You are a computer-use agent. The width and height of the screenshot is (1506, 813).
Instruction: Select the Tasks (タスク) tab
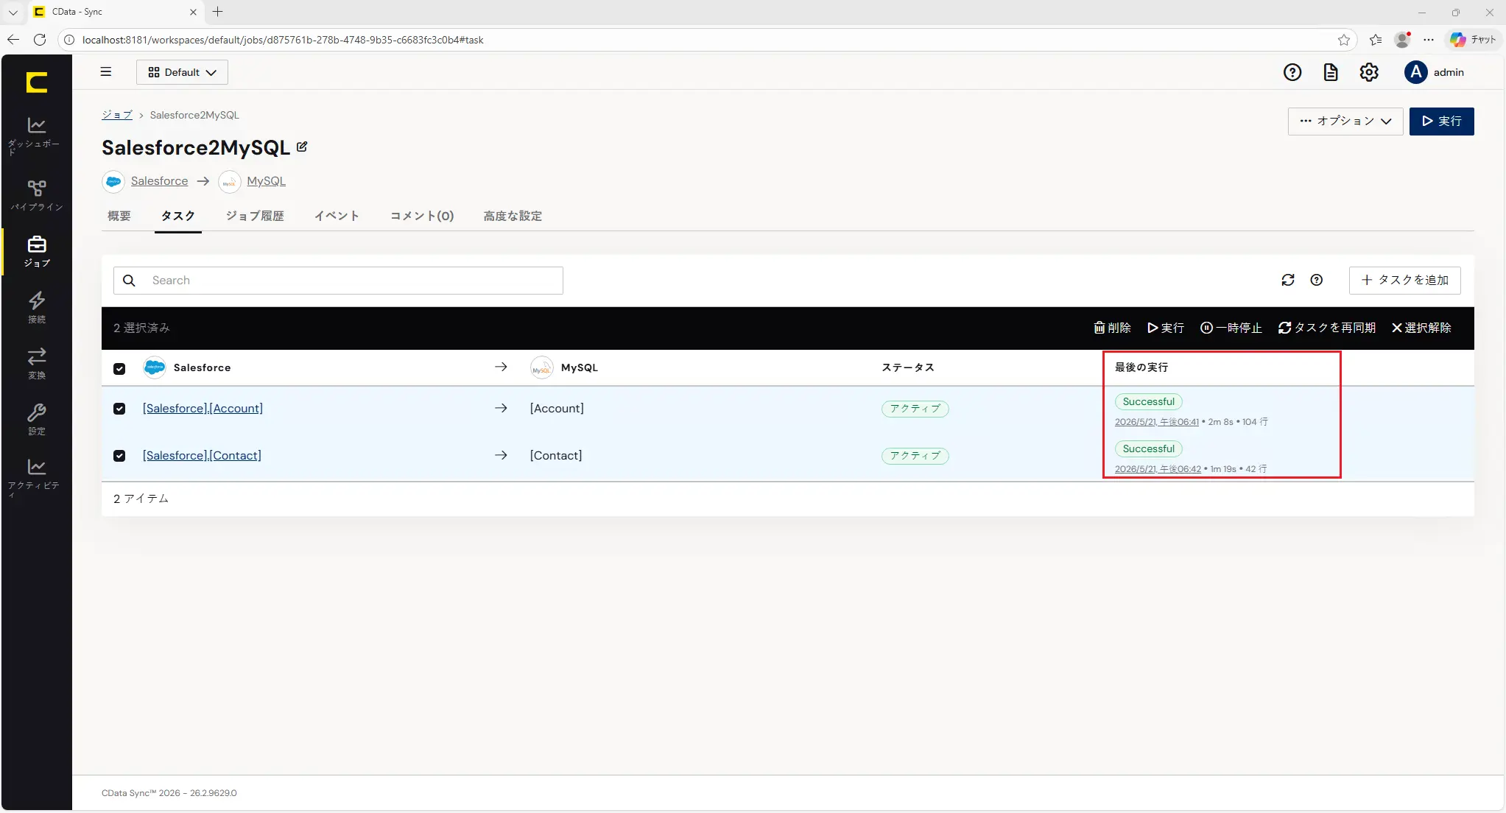tap(178, 216)
